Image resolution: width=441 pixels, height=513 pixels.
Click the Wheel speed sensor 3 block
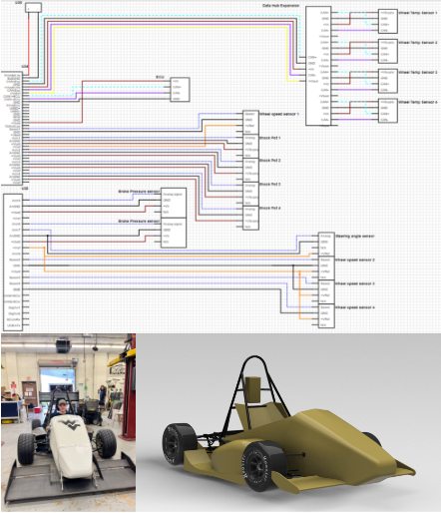pyautogui.click(x=326, y=292)
